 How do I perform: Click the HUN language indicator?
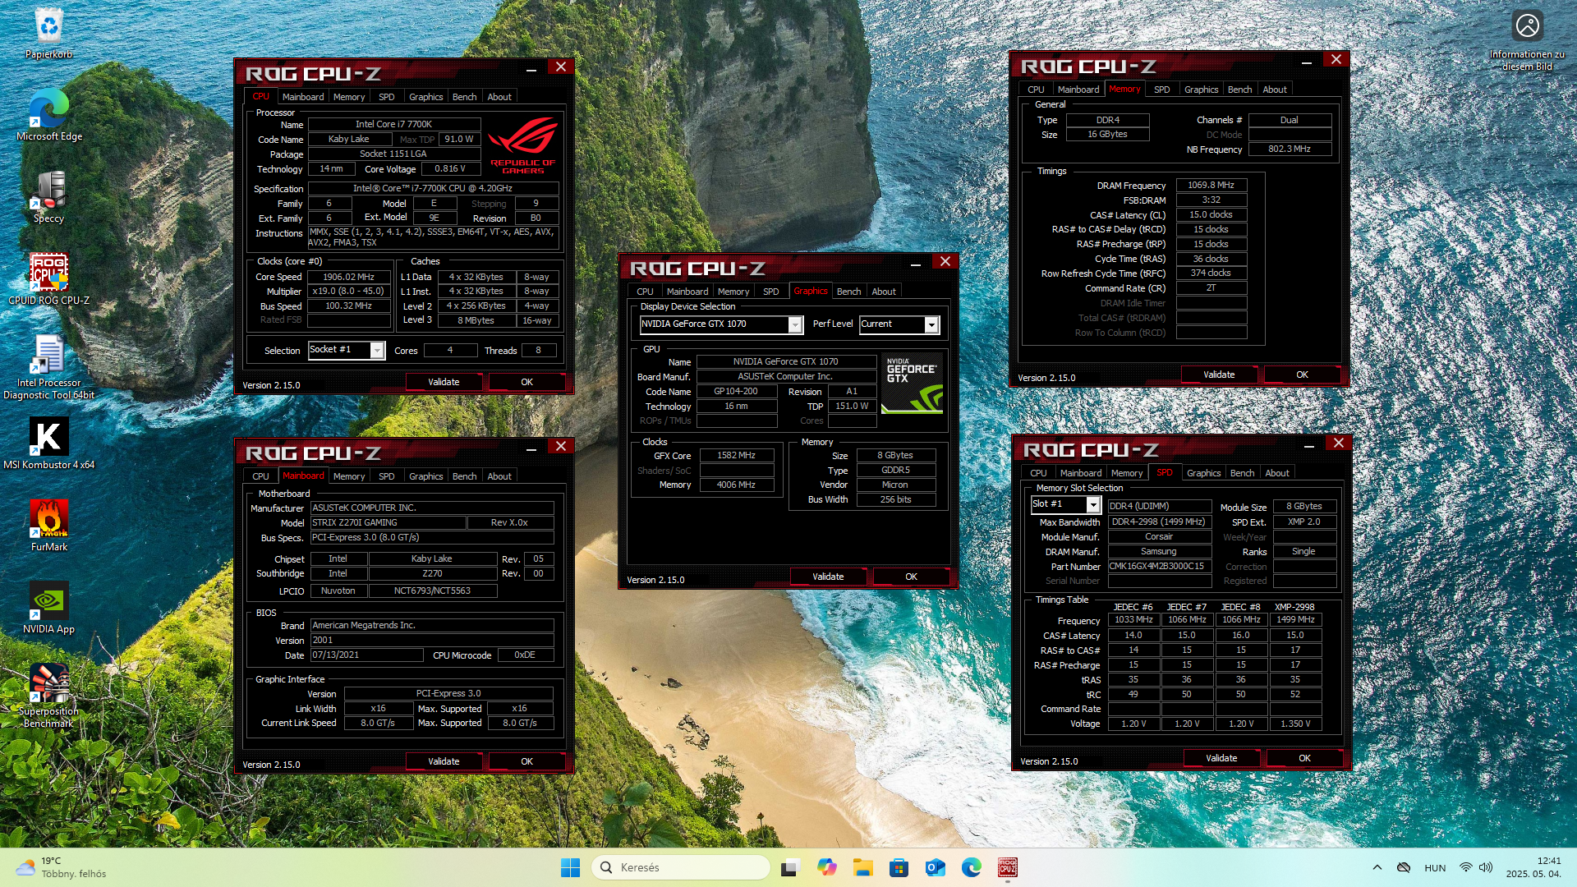coord(1435,867)
